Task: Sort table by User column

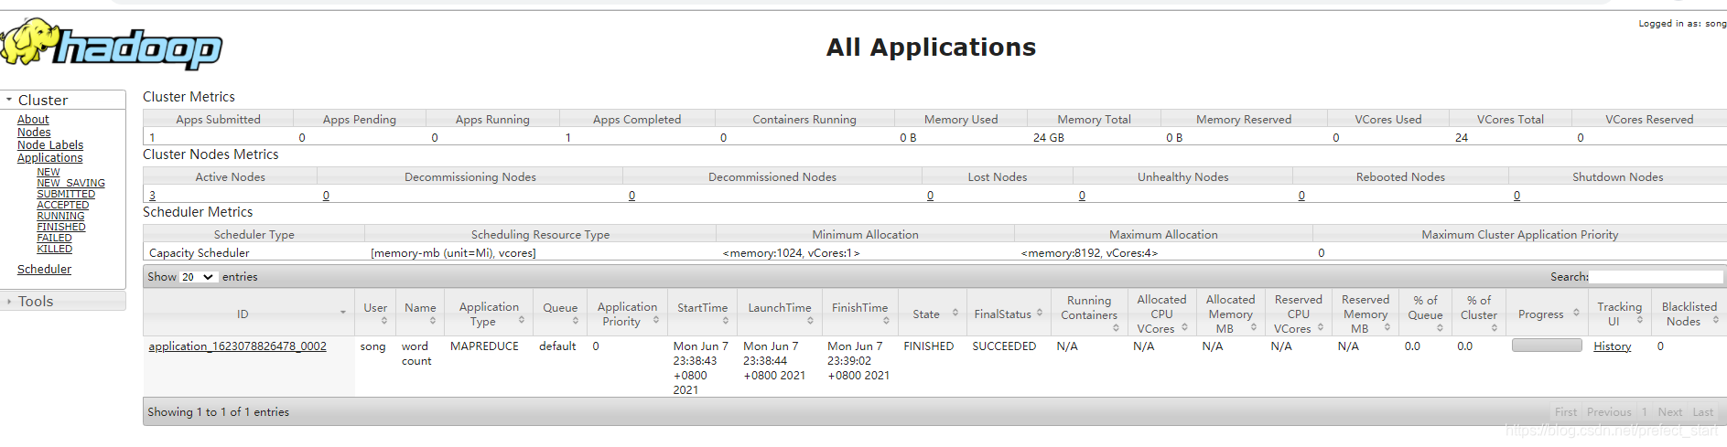Action: click(375, 314)
